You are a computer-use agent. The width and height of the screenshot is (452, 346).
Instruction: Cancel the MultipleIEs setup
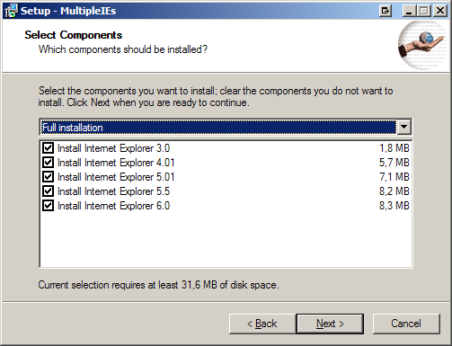tap(406, 324)
